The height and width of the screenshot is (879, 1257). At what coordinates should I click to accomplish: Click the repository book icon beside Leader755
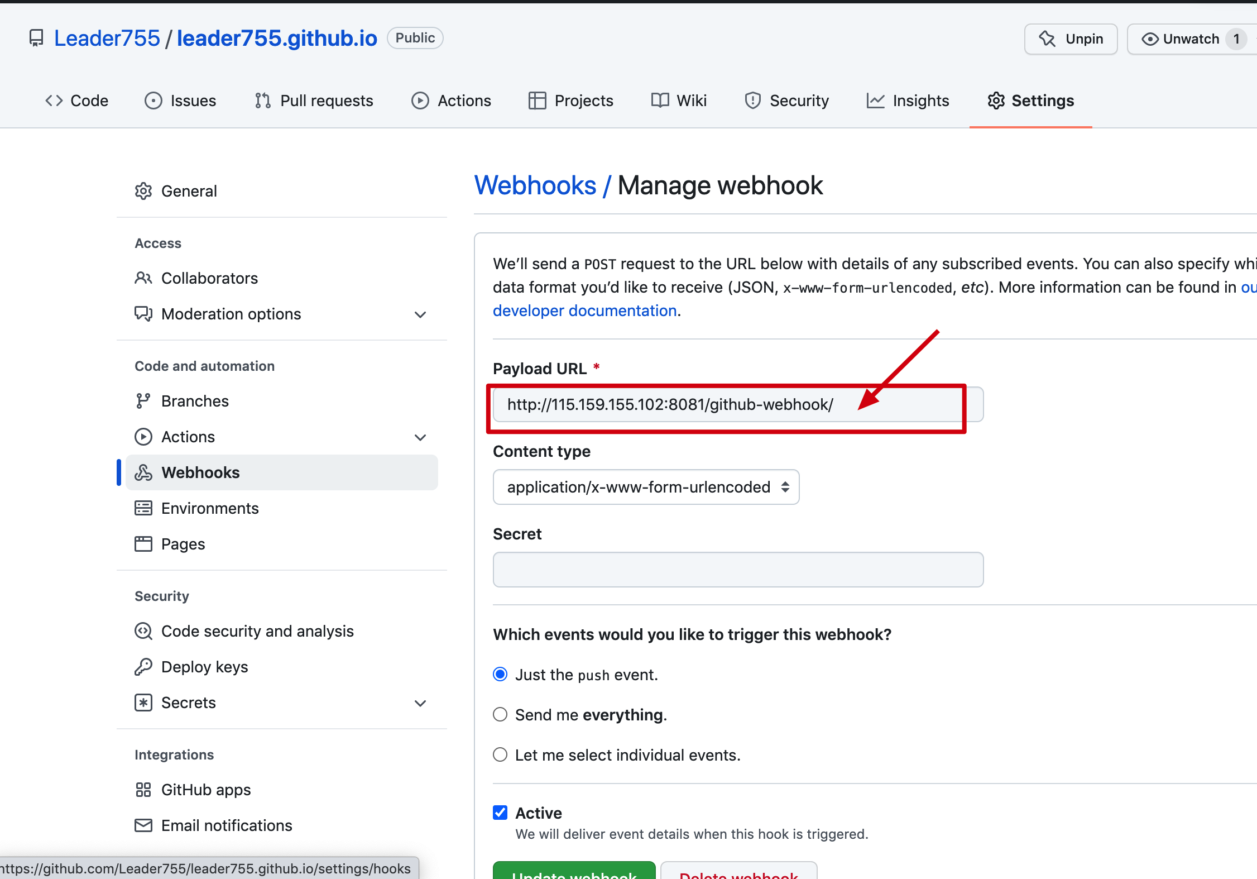[36, 38]
